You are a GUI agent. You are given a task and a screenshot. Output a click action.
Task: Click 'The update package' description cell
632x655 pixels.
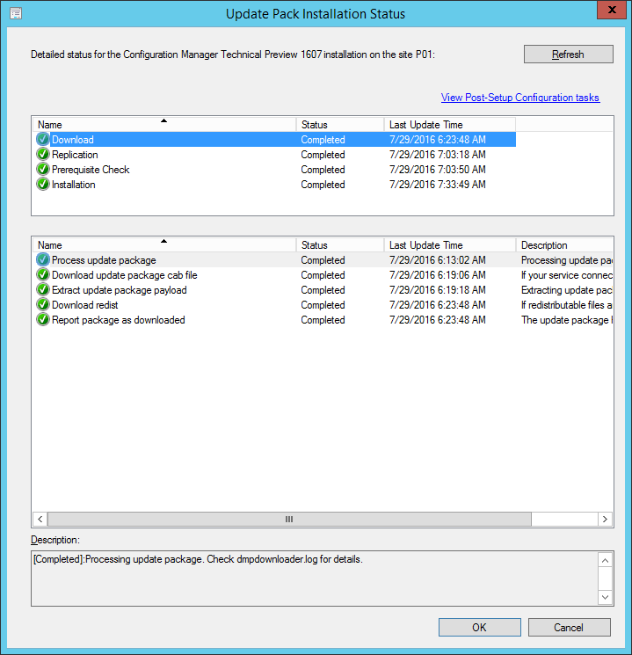tap(567, 320)
